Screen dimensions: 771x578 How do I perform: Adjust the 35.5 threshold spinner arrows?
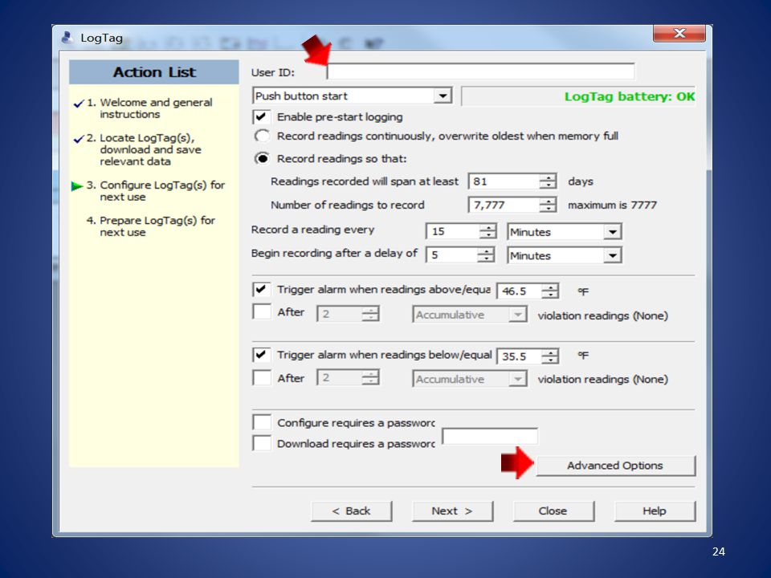tap(550, 356)
